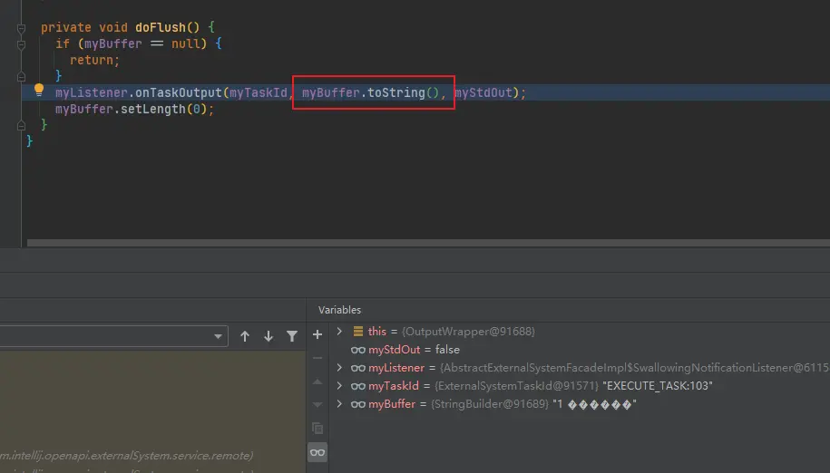The height and width of the screenshot is (473, 830).
Task: Click the horizontal editor scrollbar
Action: click(426, 243)
